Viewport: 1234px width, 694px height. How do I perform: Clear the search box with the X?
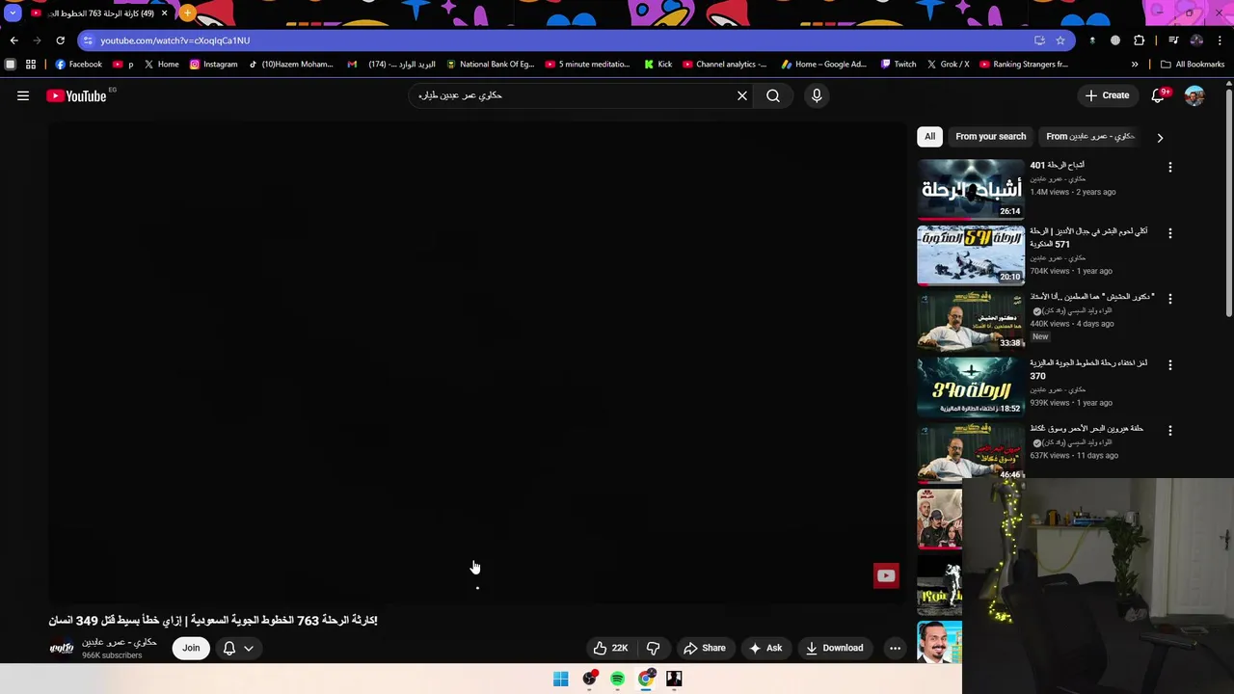(x=742, y=95)
